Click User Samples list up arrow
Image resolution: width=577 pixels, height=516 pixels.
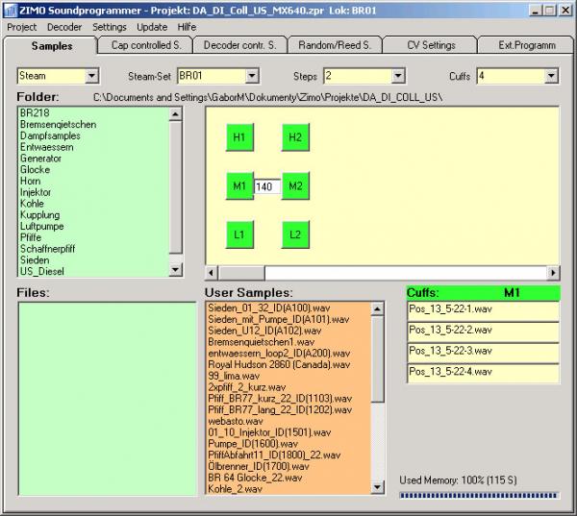point(377,309)
